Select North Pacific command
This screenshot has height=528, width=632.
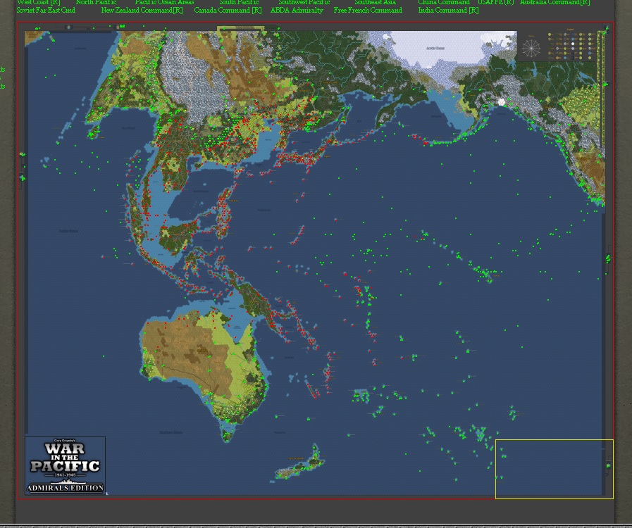click(x=96, y=2)
